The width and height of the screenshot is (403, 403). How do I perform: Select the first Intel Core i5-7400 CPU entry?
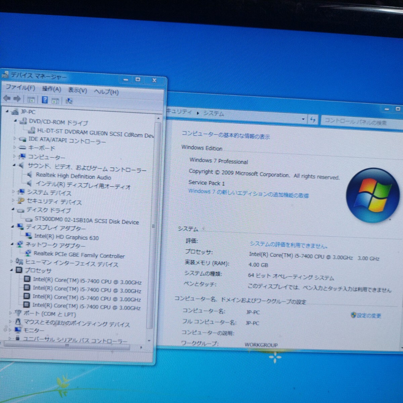coord(87,281)
